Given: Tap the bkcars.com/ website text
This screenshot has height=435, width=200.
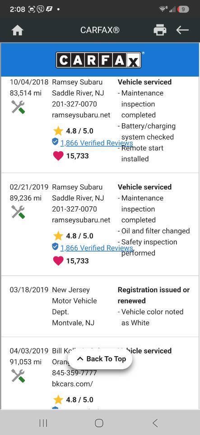Looking at the screenshot, I should [x=72, y=384].
